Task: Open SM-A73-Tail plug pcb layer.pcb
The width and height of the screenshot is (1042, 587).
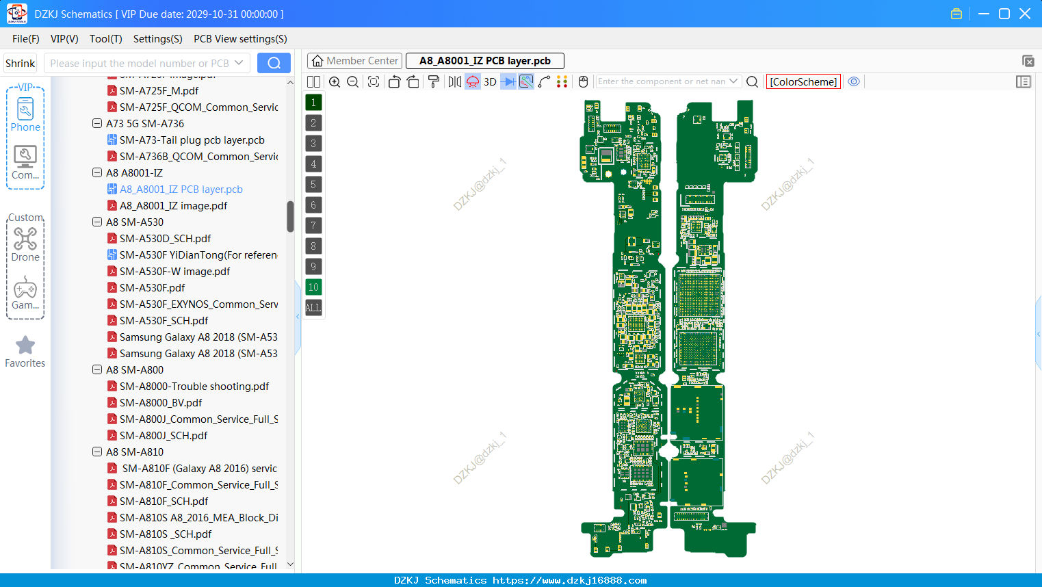Action: point(192,140)
